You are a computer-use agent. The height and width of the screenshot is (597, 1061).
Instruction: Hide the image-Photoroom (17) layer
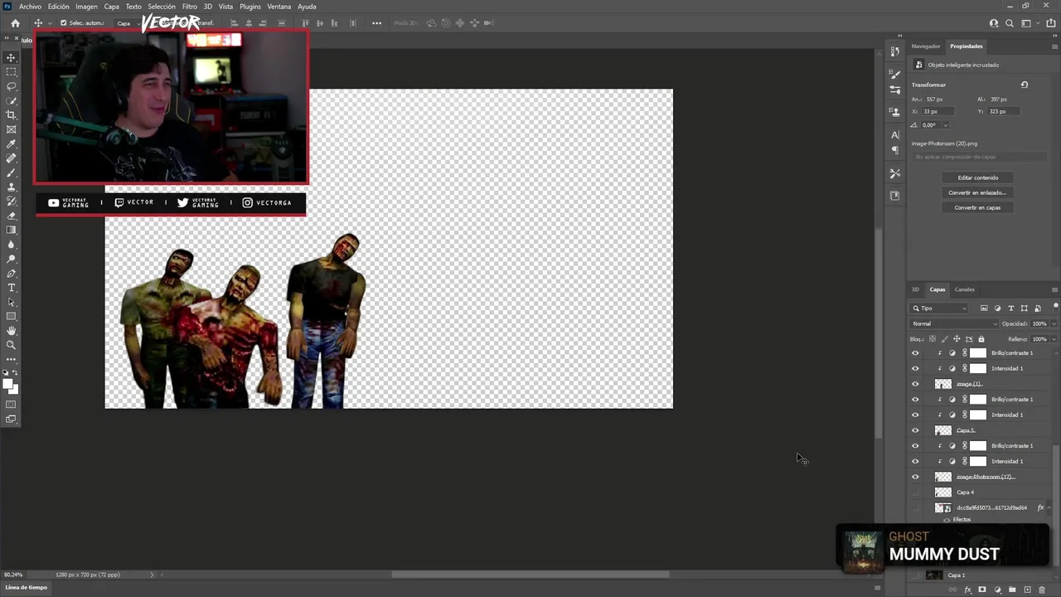[x=915, y=477]
